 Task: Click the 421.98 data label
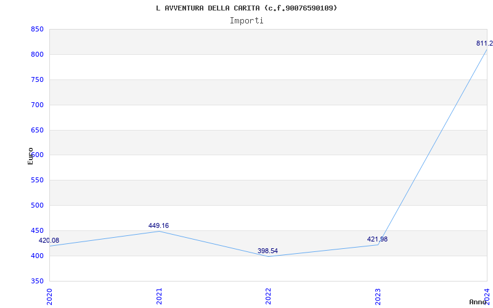tap(377, 239)
